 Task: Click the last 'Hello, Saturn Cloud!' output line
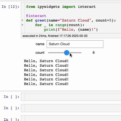46,84
